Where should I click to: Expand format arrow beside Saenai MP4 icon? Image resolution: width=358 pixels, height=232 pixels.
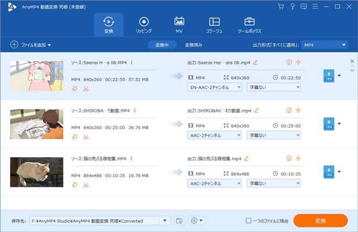[x=340, y=76]
